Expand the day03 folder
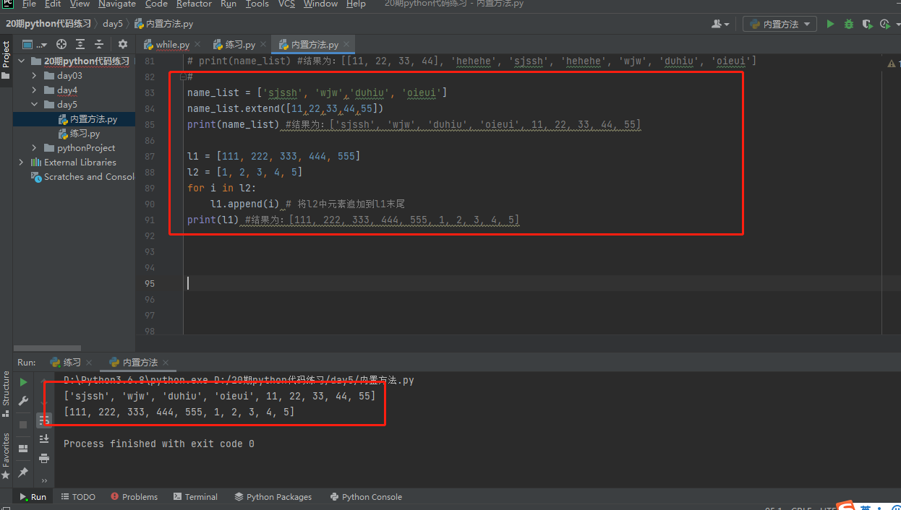Image resolution: width=901 pixels, height=510 pixels. tap(34, 76)
